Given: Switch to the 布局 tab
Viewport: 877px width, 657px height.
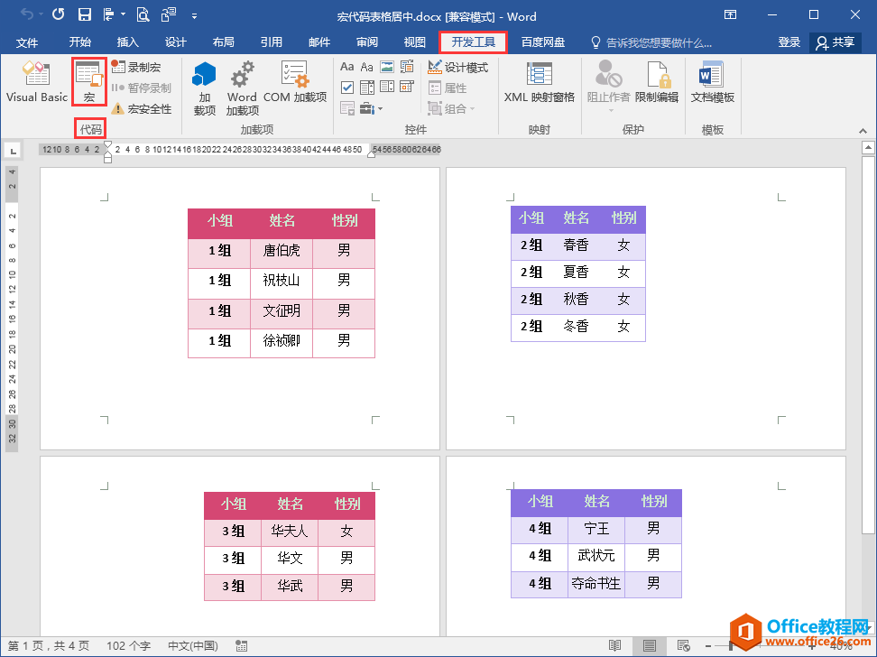Looking at the screenshot, I should 223,42.
